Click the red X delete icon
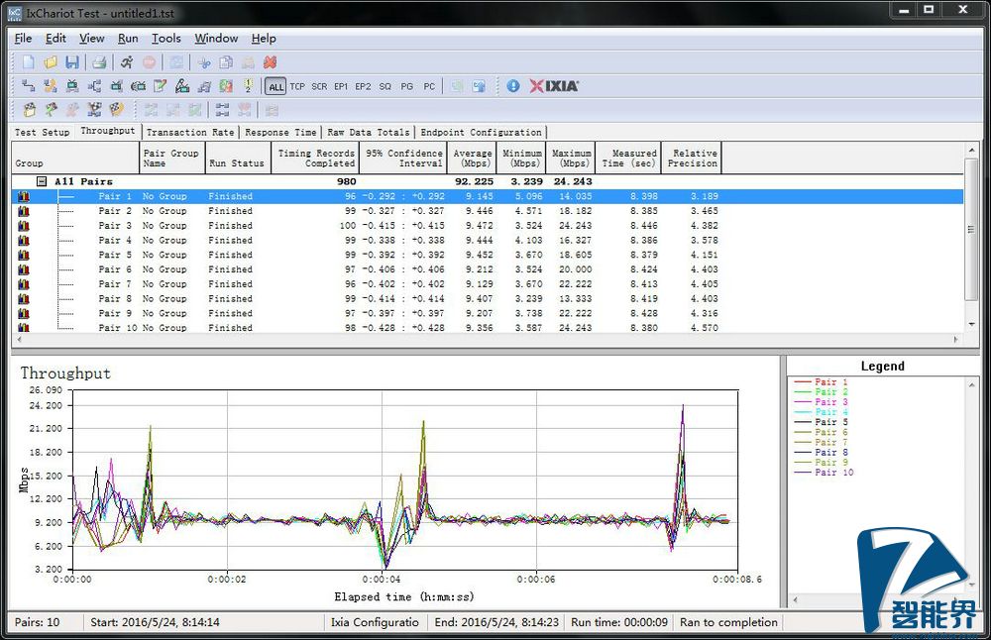This screenshot has width=991, height=640. [270, 62]
